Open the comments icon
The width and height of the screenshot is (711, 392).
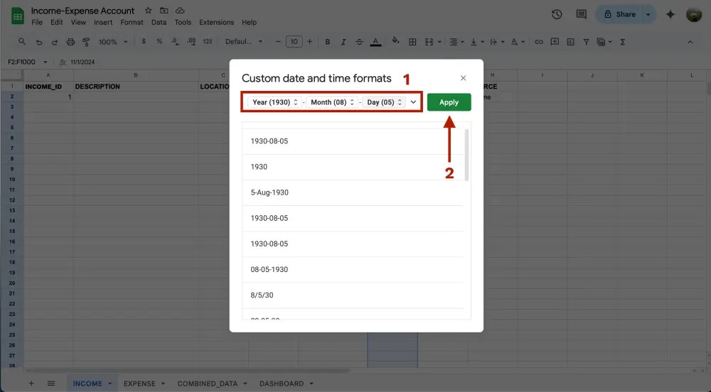[x=581, y=14]
